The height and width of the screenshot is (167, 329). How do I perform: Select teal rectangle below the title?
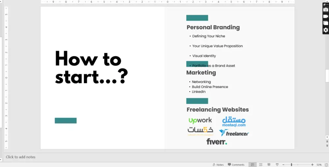(66, 120)
